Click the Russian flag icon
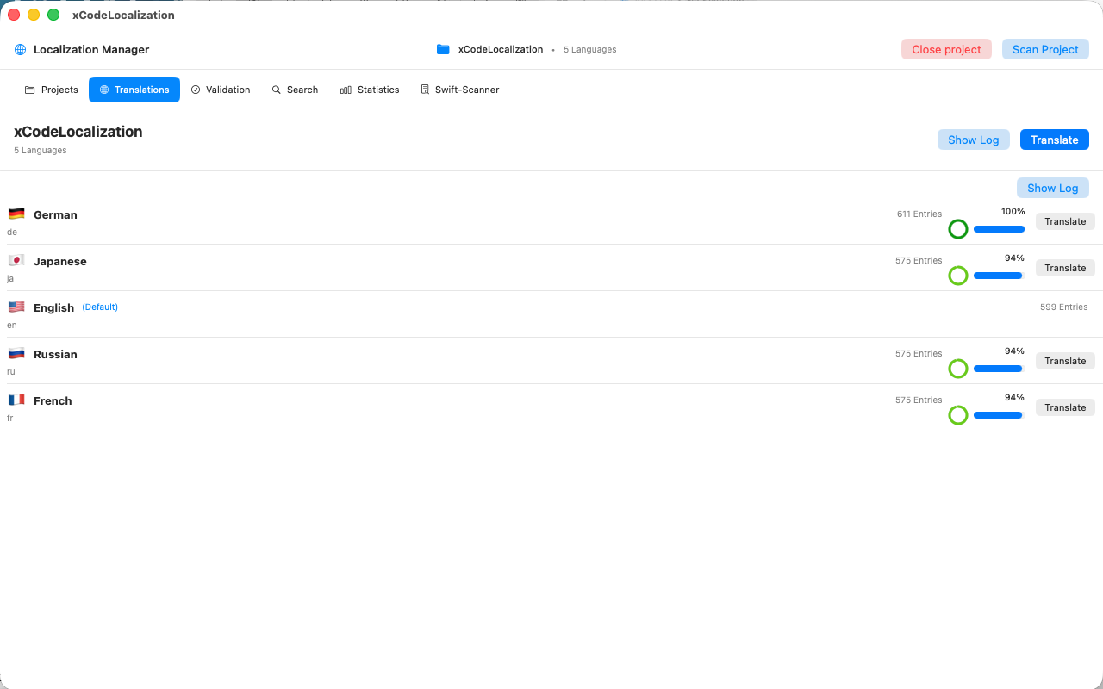This screenshot has height=689, width=1103. coord(16,352)
